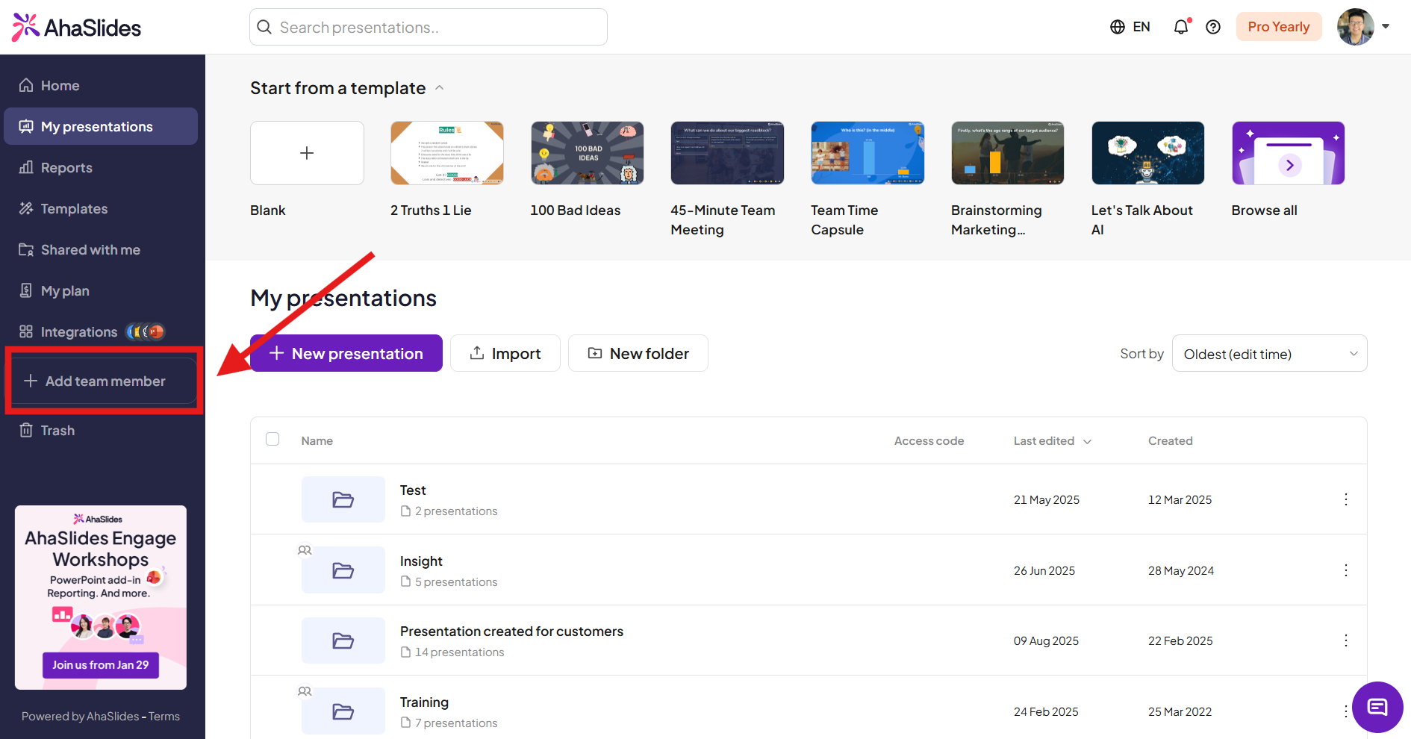
Task: Tick the select-all checkbox in table header
Action: pos(272,439)
